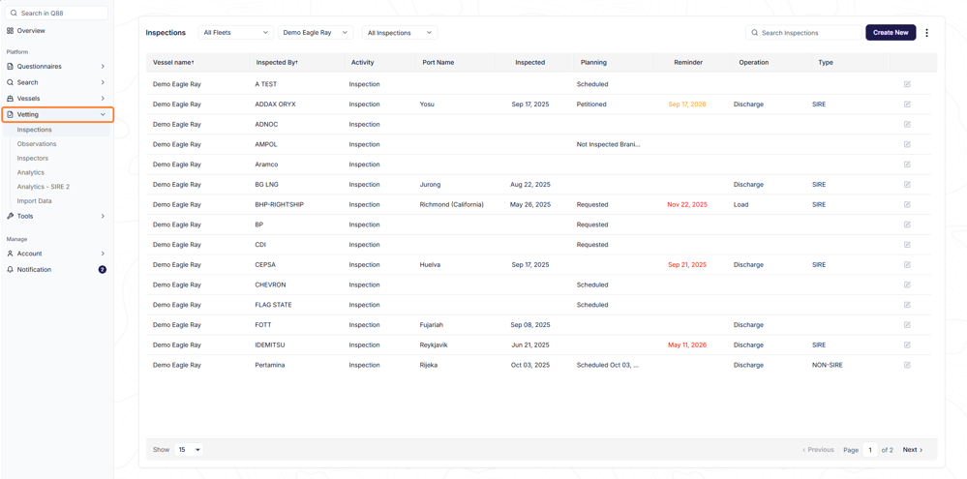The image size is (967, 479).
Task: Click the Questionnaires document icon
Action: (10, 66)
